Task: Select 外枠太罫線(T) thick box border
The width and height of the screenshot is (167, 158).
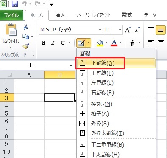Action: 116,133
